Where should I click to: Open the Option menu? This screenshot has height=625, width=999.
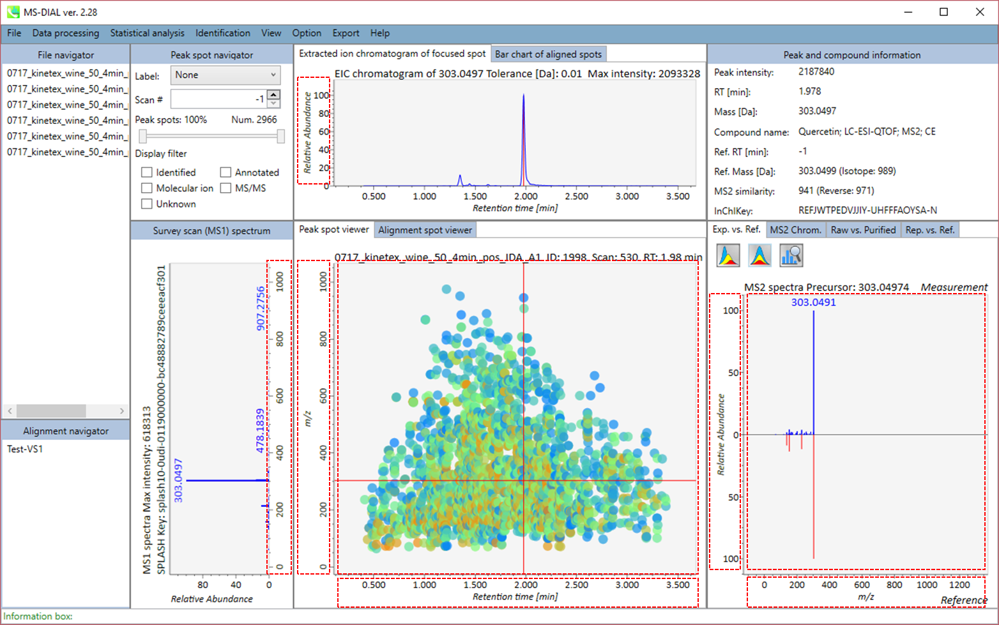[307, 33]
